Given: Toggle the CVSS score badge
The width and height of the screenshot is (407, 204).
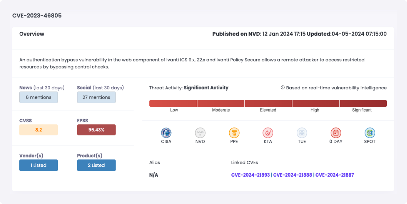Looking at the screenshot, I should point(38,130).
